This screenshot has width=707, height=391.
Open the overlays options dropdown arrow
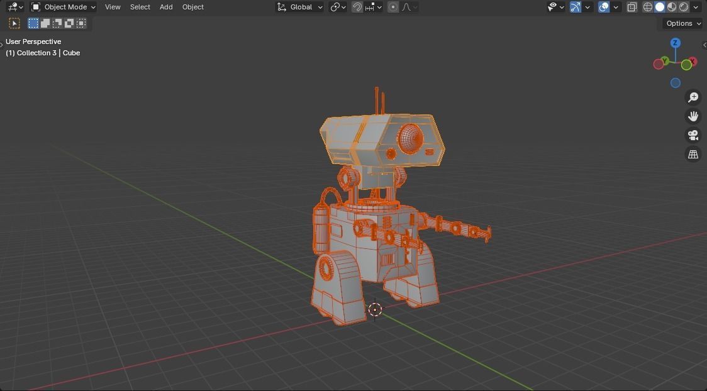(x=615, y=7)
